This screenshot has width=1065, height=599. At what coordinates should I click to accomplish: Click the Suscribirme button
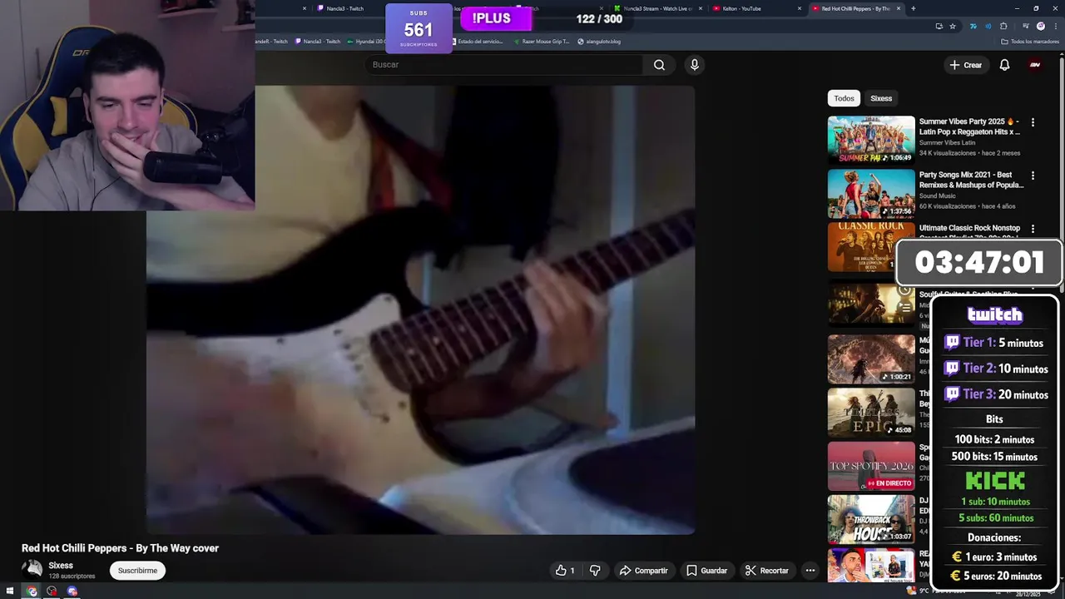click(x=137, y=571)
